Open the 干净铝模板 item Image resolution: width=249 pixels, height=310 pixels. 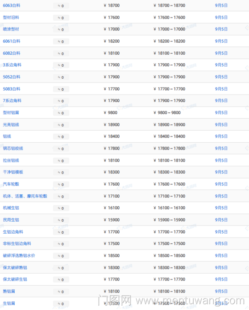click(x=13, y=172)
